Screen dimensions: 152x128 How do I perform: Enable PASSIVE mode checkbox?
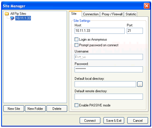[76, 105]
